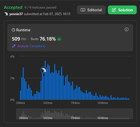This screenshot has width=140, height=127.
Task: Click the green Solution button
Action: [x=122, y=10]
